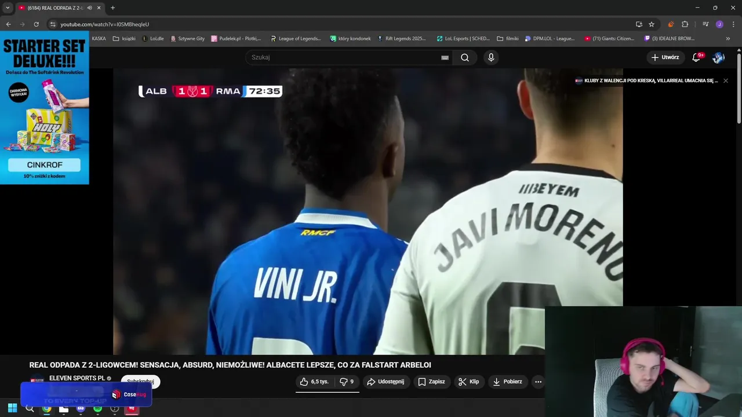Image resolution: width=742 pixels, height=417 pixels.
Task: Reload the YouTube page
Action: point(36,24)
